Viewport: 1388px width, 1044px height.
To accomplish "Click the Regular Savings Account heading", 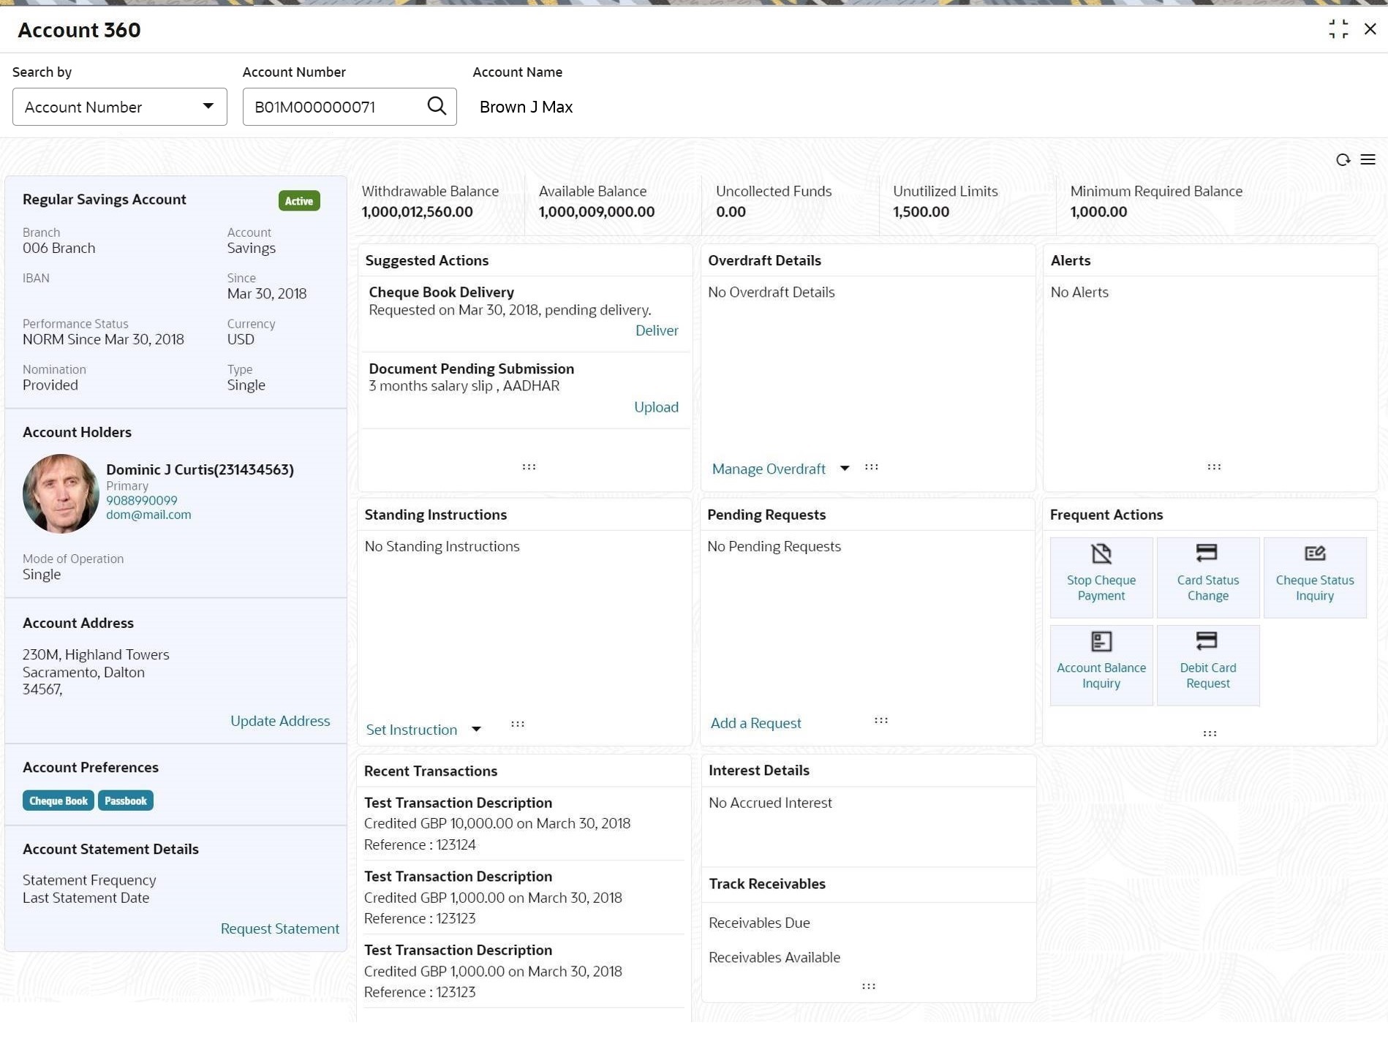I will click(x=104, y=200).
